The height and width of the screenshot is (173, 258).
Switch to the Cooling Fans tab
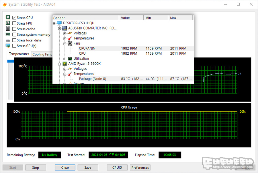click(42, 54)
